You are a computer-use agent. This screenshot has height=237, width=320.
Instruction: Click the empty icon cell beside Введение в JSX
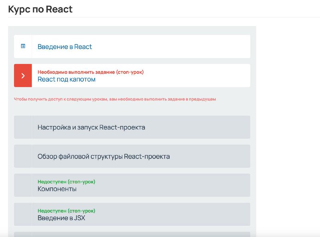(23, 214)
